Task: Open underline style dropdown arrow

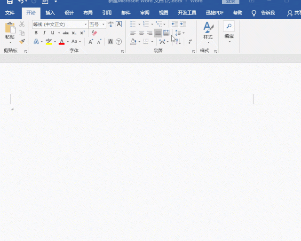Action: coord(59,33)
